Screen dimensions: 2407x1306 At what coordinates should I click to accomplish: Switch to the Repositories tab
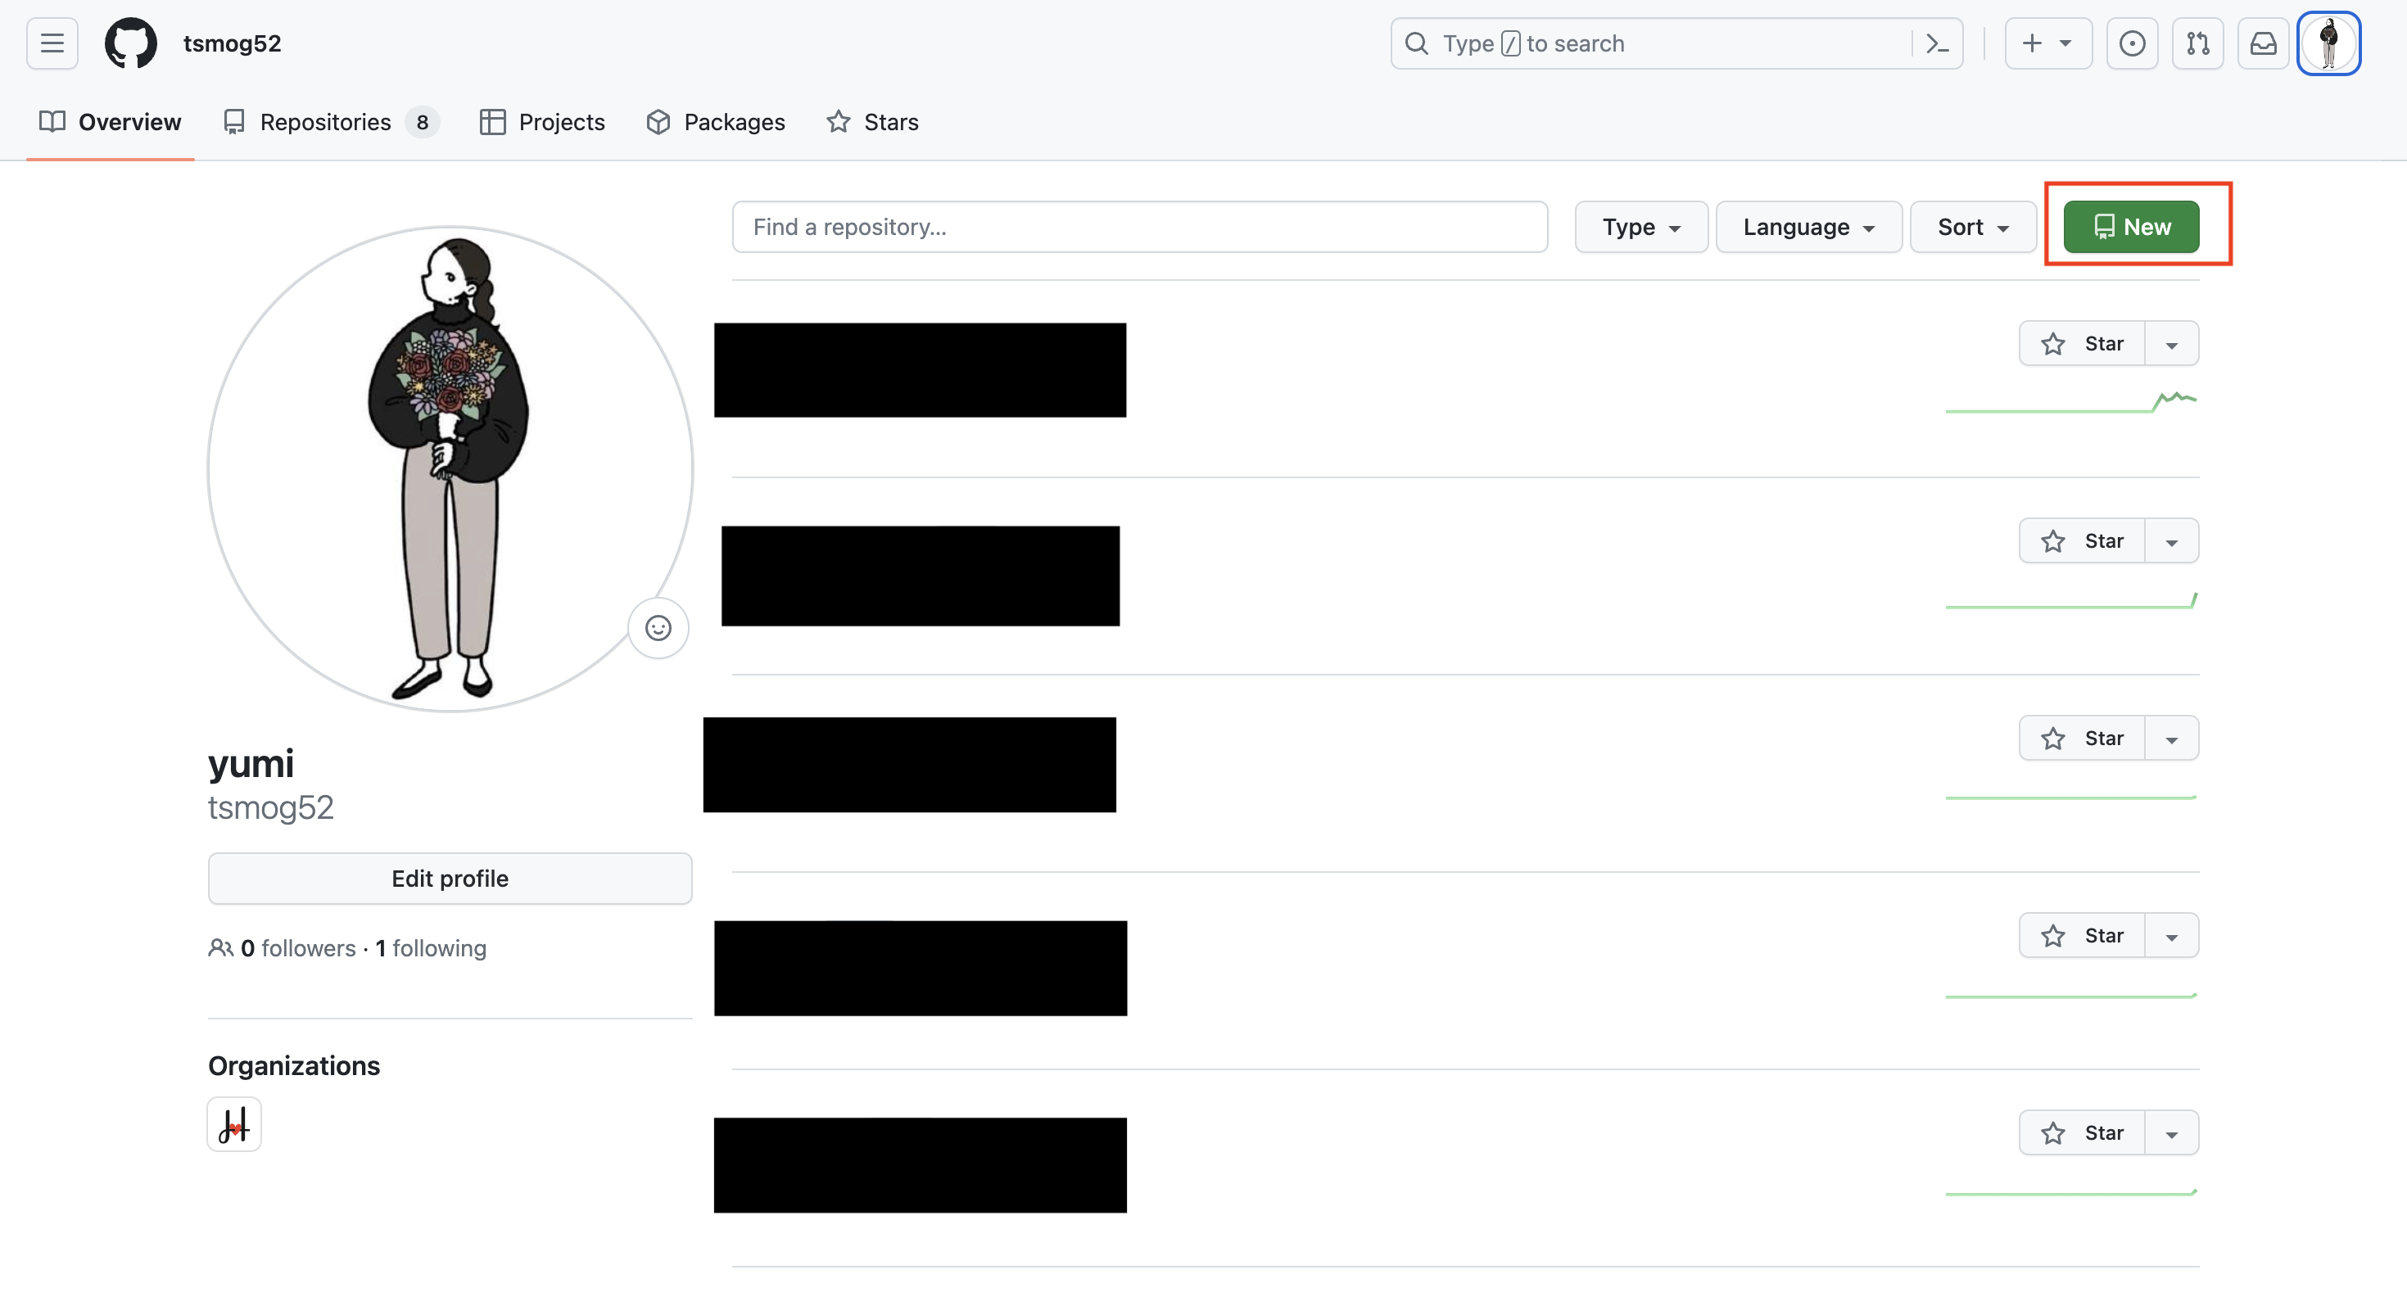click(324, 121)
